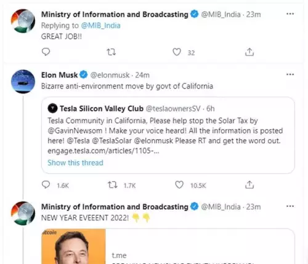Screen dimensions: 308x264
Task: Click Show this thread link
Action: [x=75, y=162]
